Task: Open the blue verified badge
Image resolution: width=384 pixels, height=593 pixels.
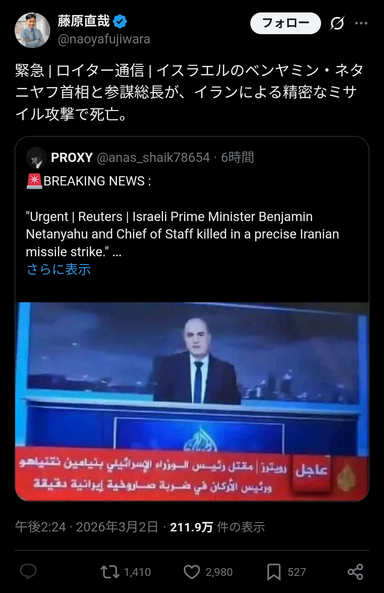Action: point(120,21)
